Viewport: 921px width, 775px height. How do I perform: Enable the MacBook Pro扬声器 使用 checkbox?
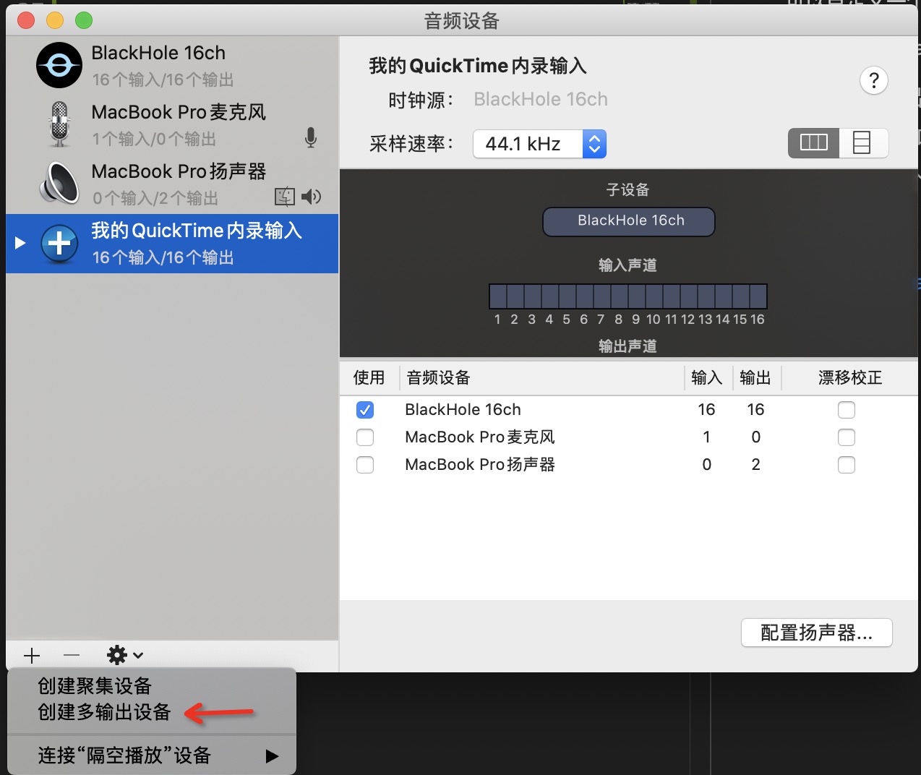(x=365, y=465)
